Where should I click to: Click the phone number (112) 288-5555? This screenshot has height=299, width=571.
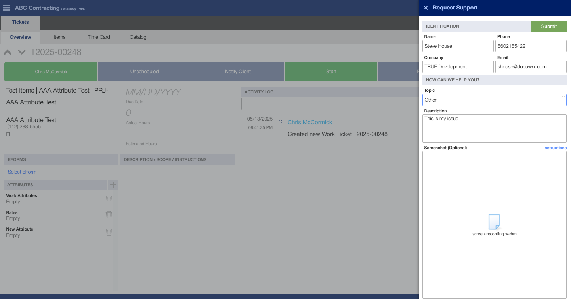tap(24, 127)
